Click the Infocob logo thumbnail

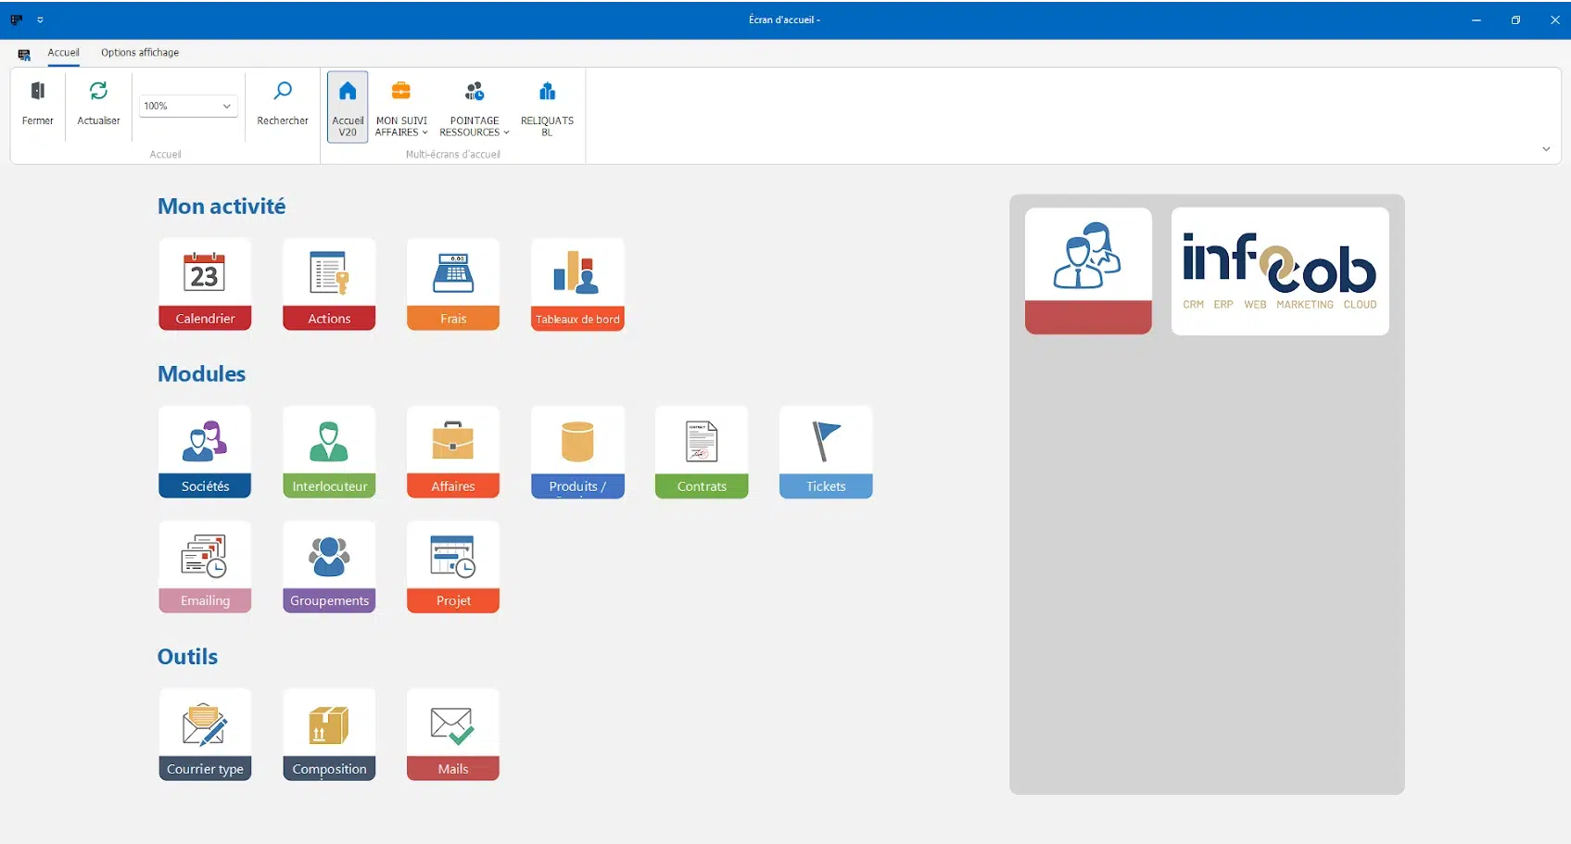(1280, 271)
